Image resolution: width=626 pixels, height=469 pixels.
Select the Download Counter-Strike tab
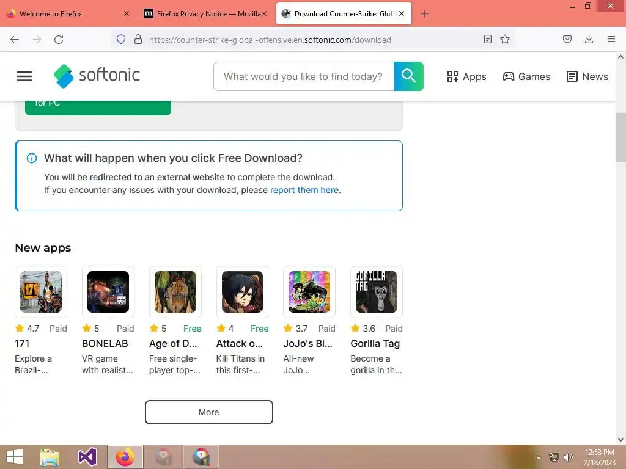click(x=344, y=13)
